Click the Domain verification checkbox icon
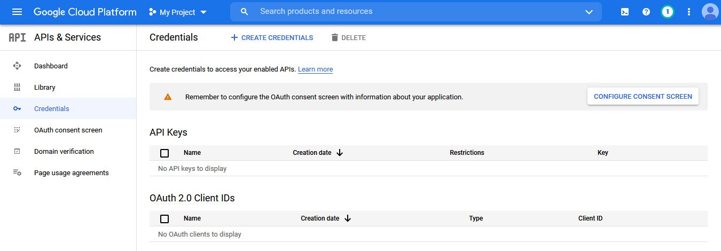This screenshot has width=721, height=251. (17, 151)
